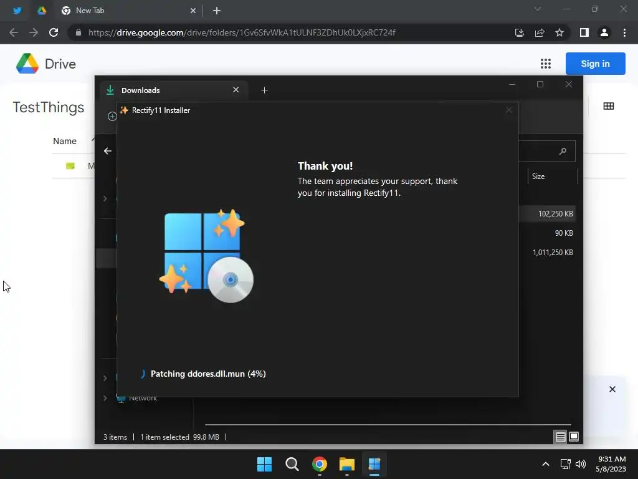Open Chrome profile avatar menu
The image size is (638, 479).
coord(604,32)
